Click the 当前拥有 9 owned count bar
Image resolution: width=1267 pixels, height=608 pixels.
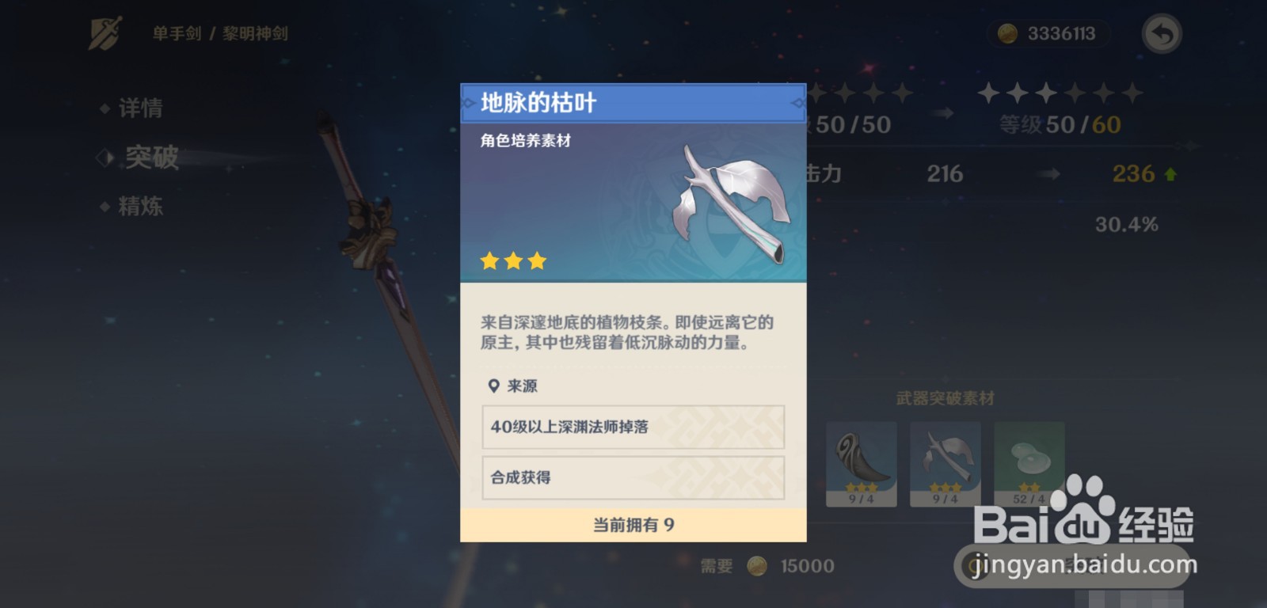[633, 525]
